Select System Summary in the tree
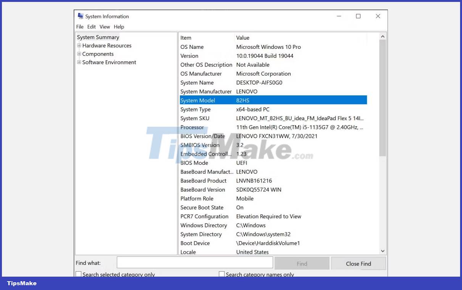The height and width of the screenshot is (290, 462). click(x=98, y=37)
